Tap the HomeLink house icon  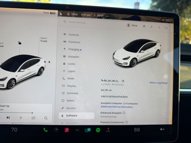coord(144,26)
